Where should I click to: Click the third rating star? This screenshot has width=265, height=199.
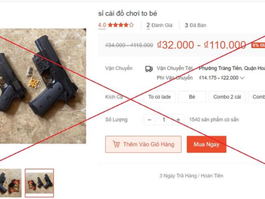coord(121,25)
